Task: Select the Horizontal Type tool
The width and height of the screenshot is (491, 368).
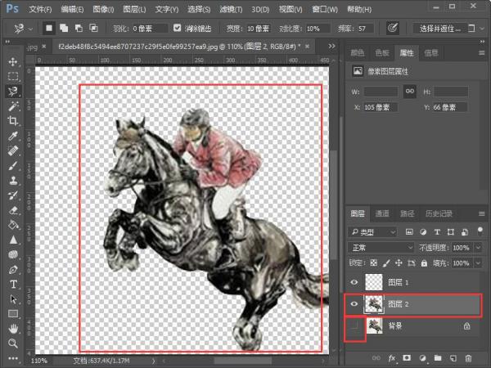Action: coord(13,284)
